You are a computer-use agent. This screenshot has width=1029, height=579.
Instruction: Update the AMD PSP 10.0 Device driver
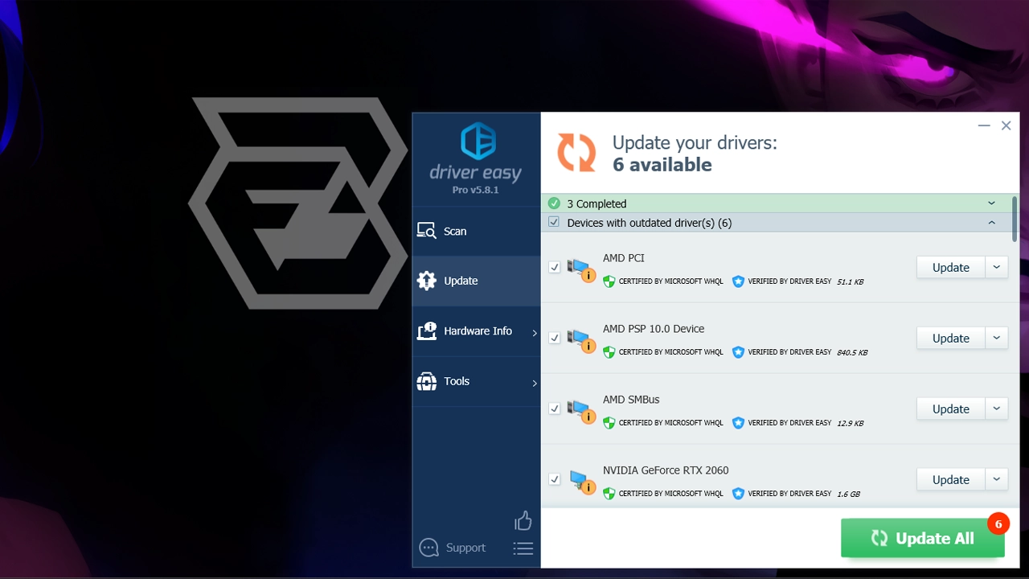coord(951,338)
